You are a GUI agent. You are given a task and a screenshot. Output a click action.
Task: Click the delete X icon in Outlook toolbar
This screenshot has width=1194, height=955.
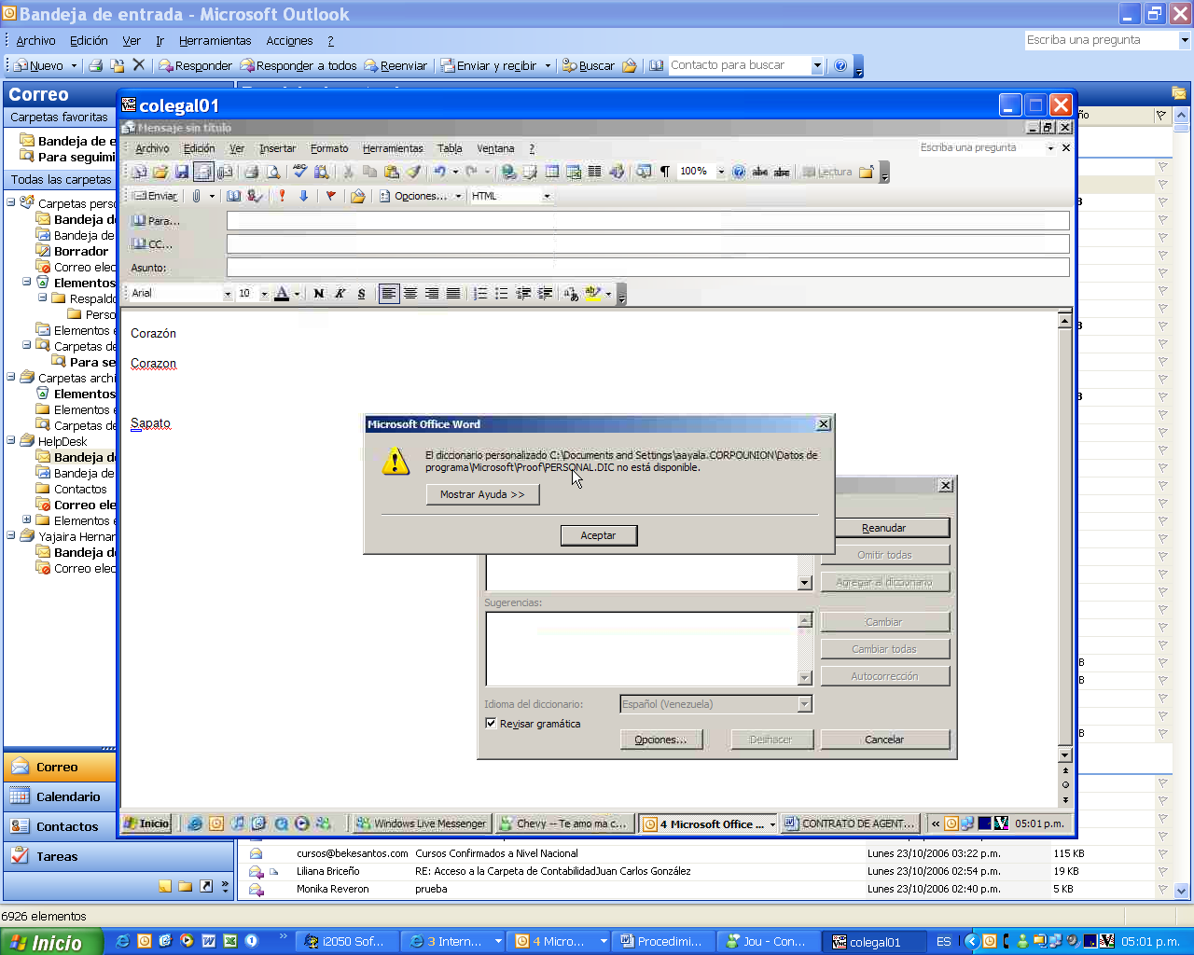click(x=139, y=65)
